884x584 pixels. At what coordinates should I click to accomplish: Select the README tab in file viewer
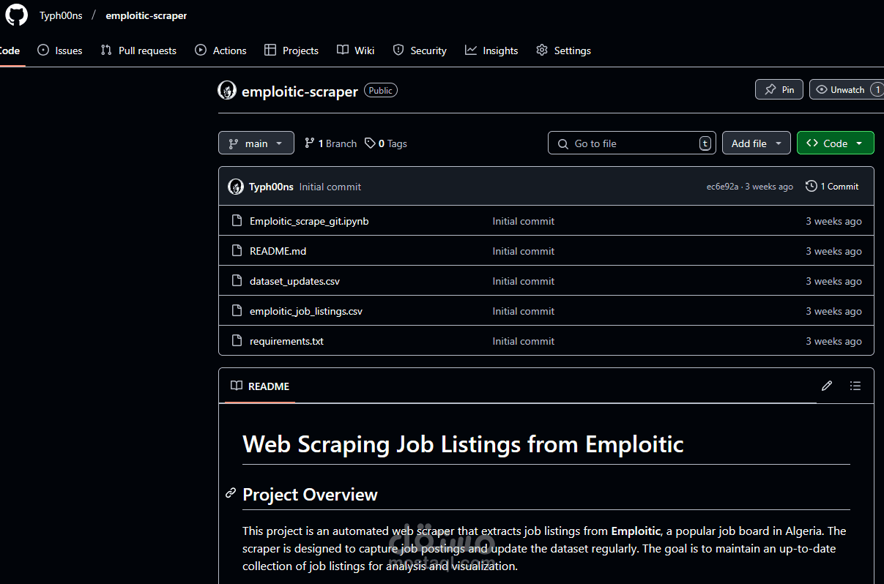[x=260, y=386]
